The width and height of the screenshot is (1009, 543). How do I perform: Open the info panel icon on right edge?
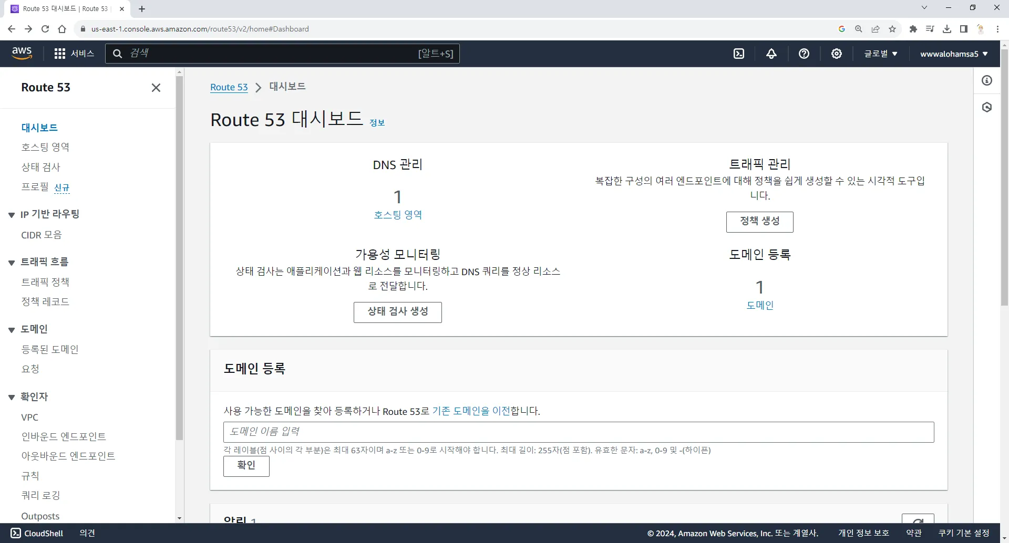point(987,80)
